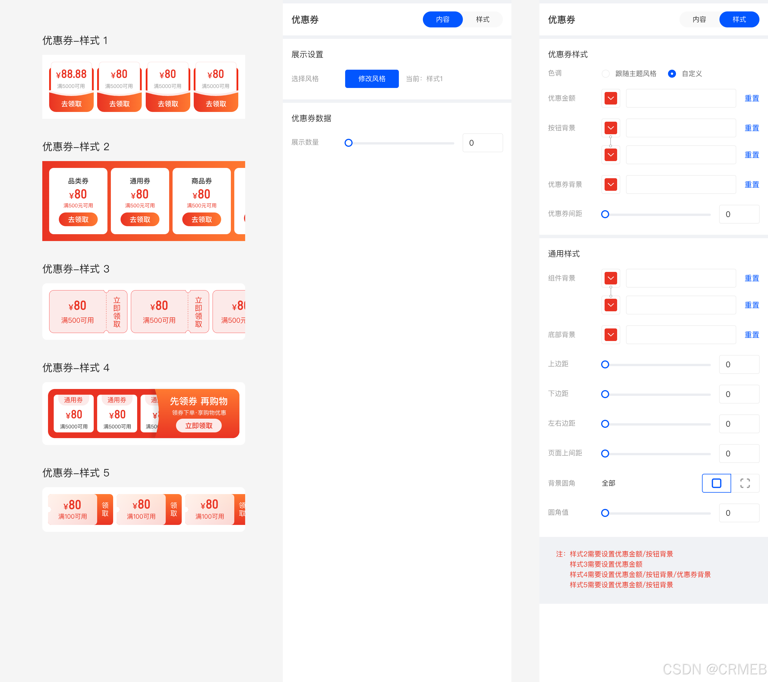The image size is (768, 682).
Task: Select the individual corners dashed icon
Action: [745, 483]
